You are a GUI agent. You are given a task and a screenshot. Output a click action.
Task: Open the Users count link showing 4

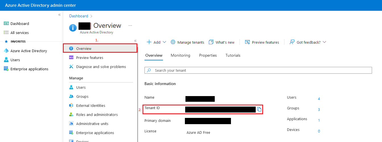(319, 99)
